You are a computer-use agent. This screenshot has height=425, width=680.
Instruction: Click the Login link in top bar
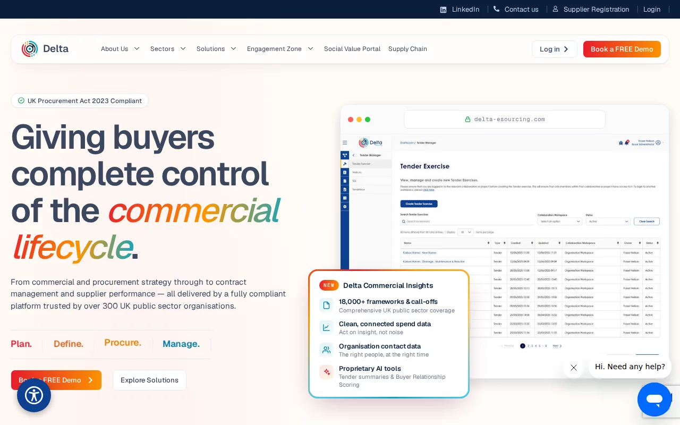tap(652, 10)
